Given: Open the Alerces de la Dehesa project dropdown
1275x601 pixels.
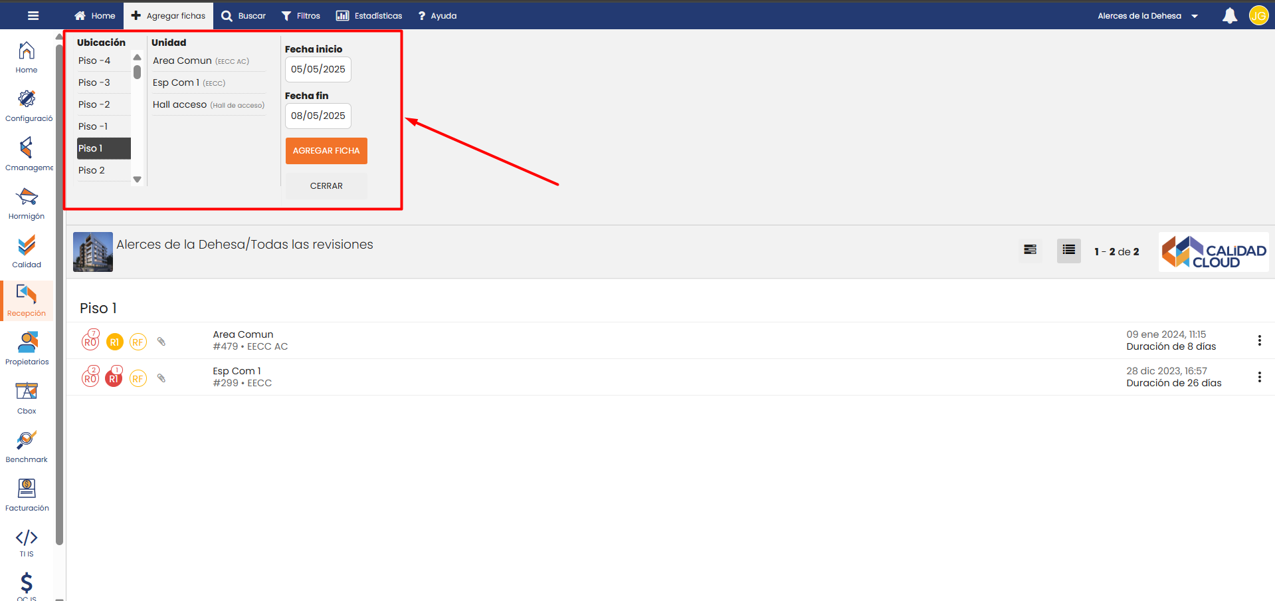Looking at the screenshot, I should [x=1147, y=16].
